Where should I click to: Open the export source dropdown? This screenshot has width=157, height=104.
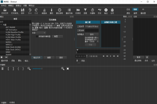tap(41, 33)
